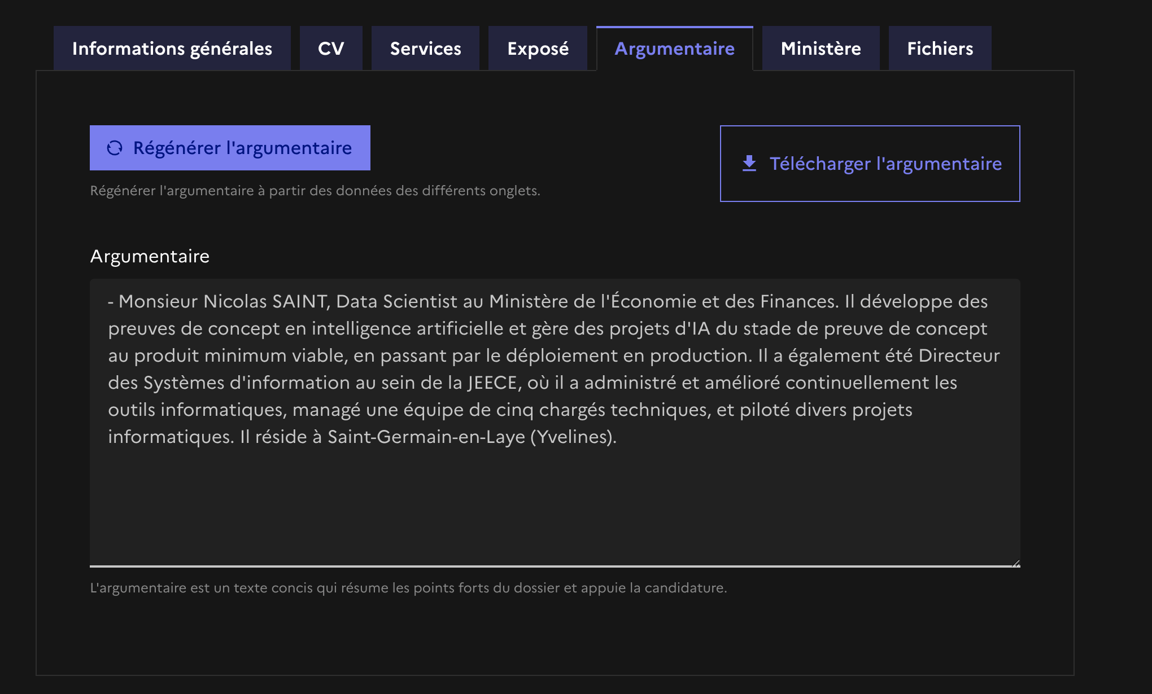Click on Nicolas SAINT in the text
This screenshot has height=694, width=1152.
[x=265, y=301]
